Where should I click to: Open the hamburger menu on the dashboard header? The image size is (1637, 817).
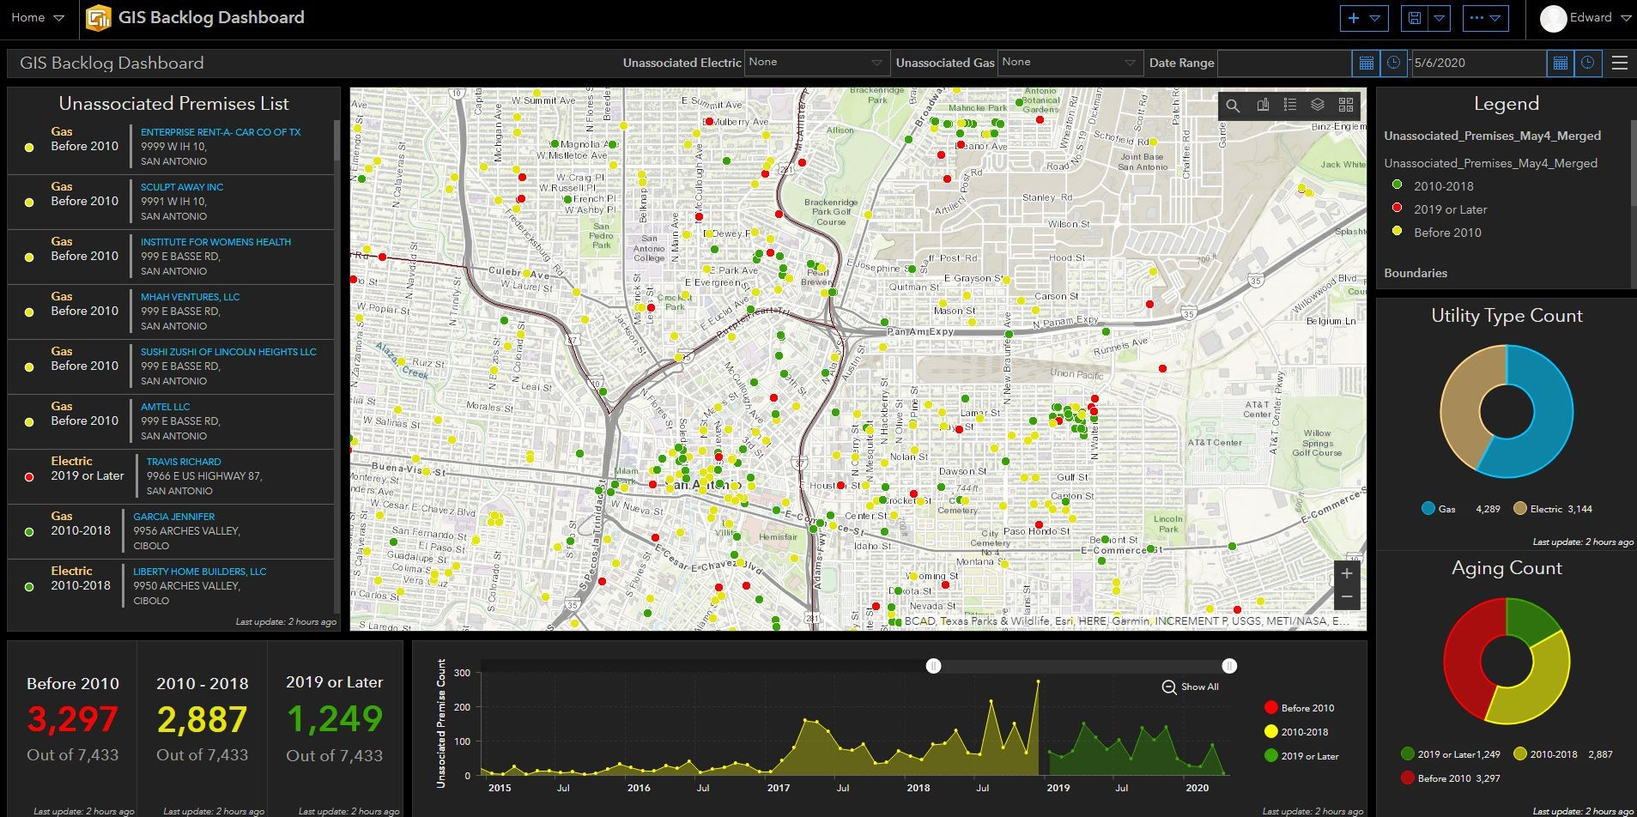click(x=1618, y=62)
